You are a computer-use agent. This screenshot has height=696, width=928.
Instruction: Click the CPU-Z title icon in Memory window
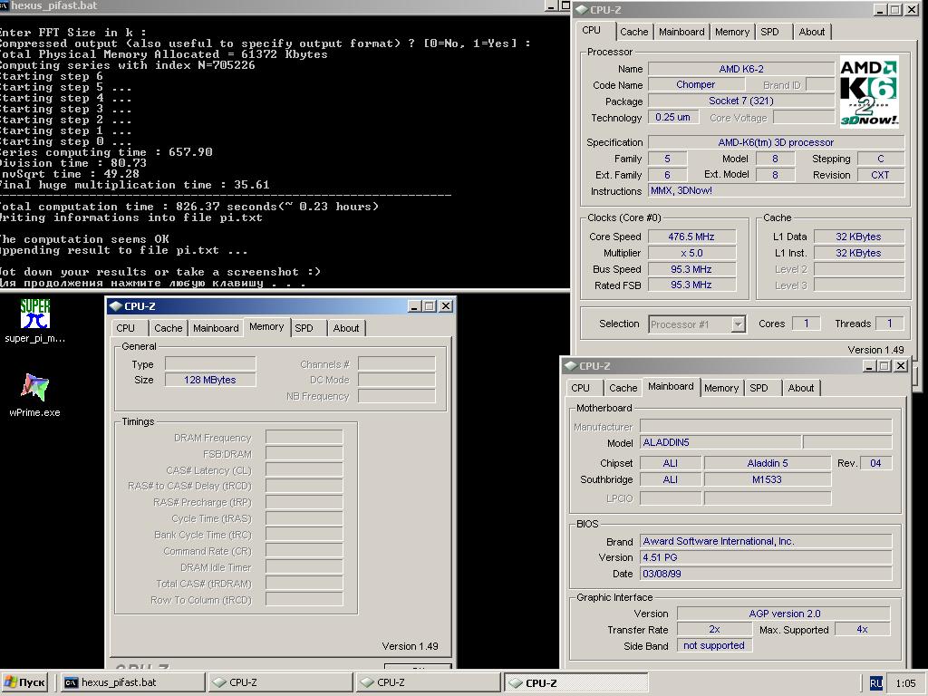[116, 306]
